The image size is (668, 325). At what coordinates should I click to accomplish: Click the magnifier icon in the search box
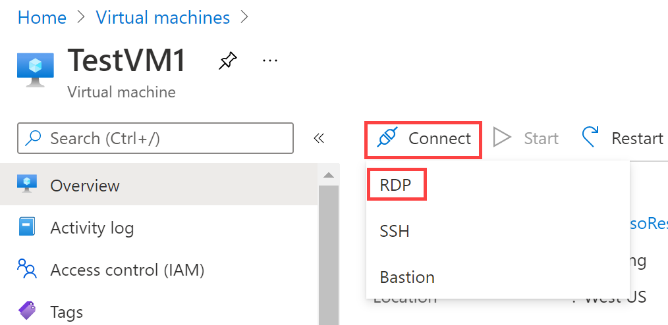click(33, 137)
